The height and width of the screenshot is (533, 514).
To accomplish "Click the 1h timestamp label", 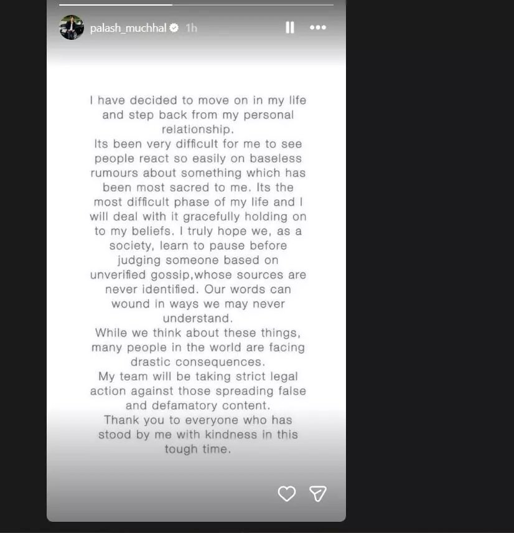I will pos(191,28).
